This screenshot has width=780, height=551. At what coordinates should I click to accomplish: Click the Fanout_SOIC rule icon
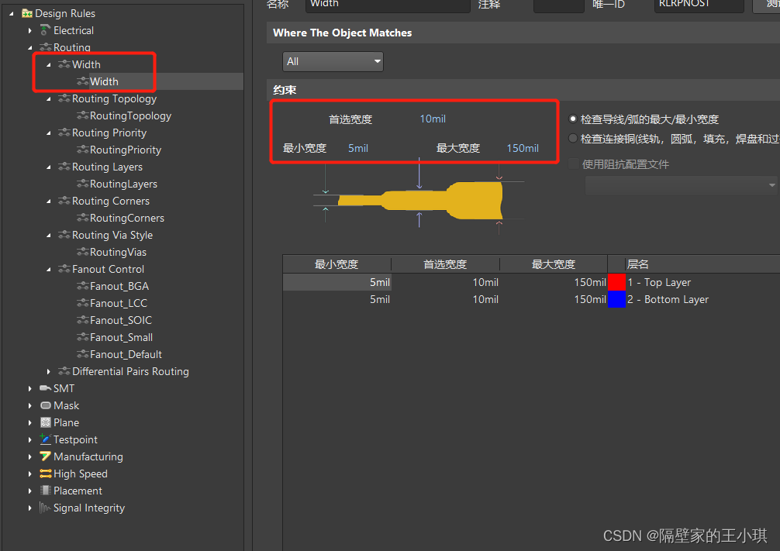[83, 320]
